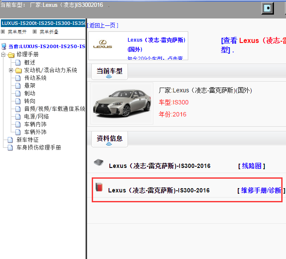This screenshot has width=286, height=259.
Task: Click the computer icon beside 当前:LUXUS
Action: click(3, 46)
